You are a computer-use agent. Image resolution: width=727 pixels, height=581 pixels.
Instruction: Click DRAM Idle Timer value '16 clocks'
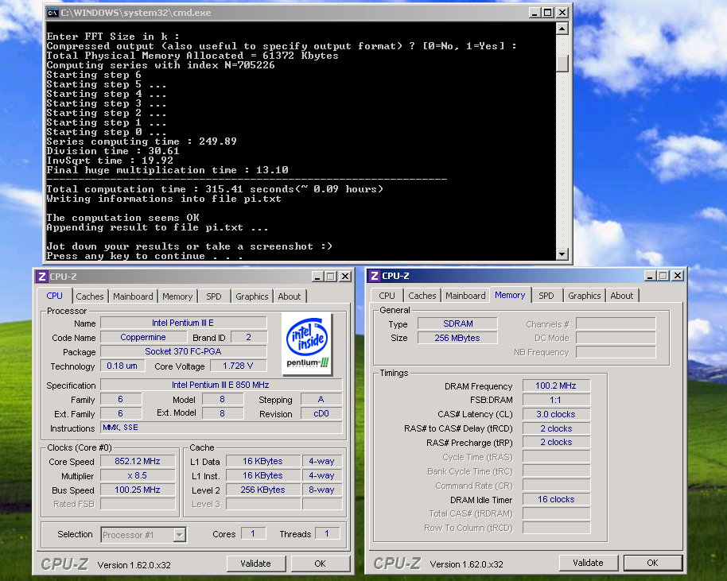click(x=556, y=499)
